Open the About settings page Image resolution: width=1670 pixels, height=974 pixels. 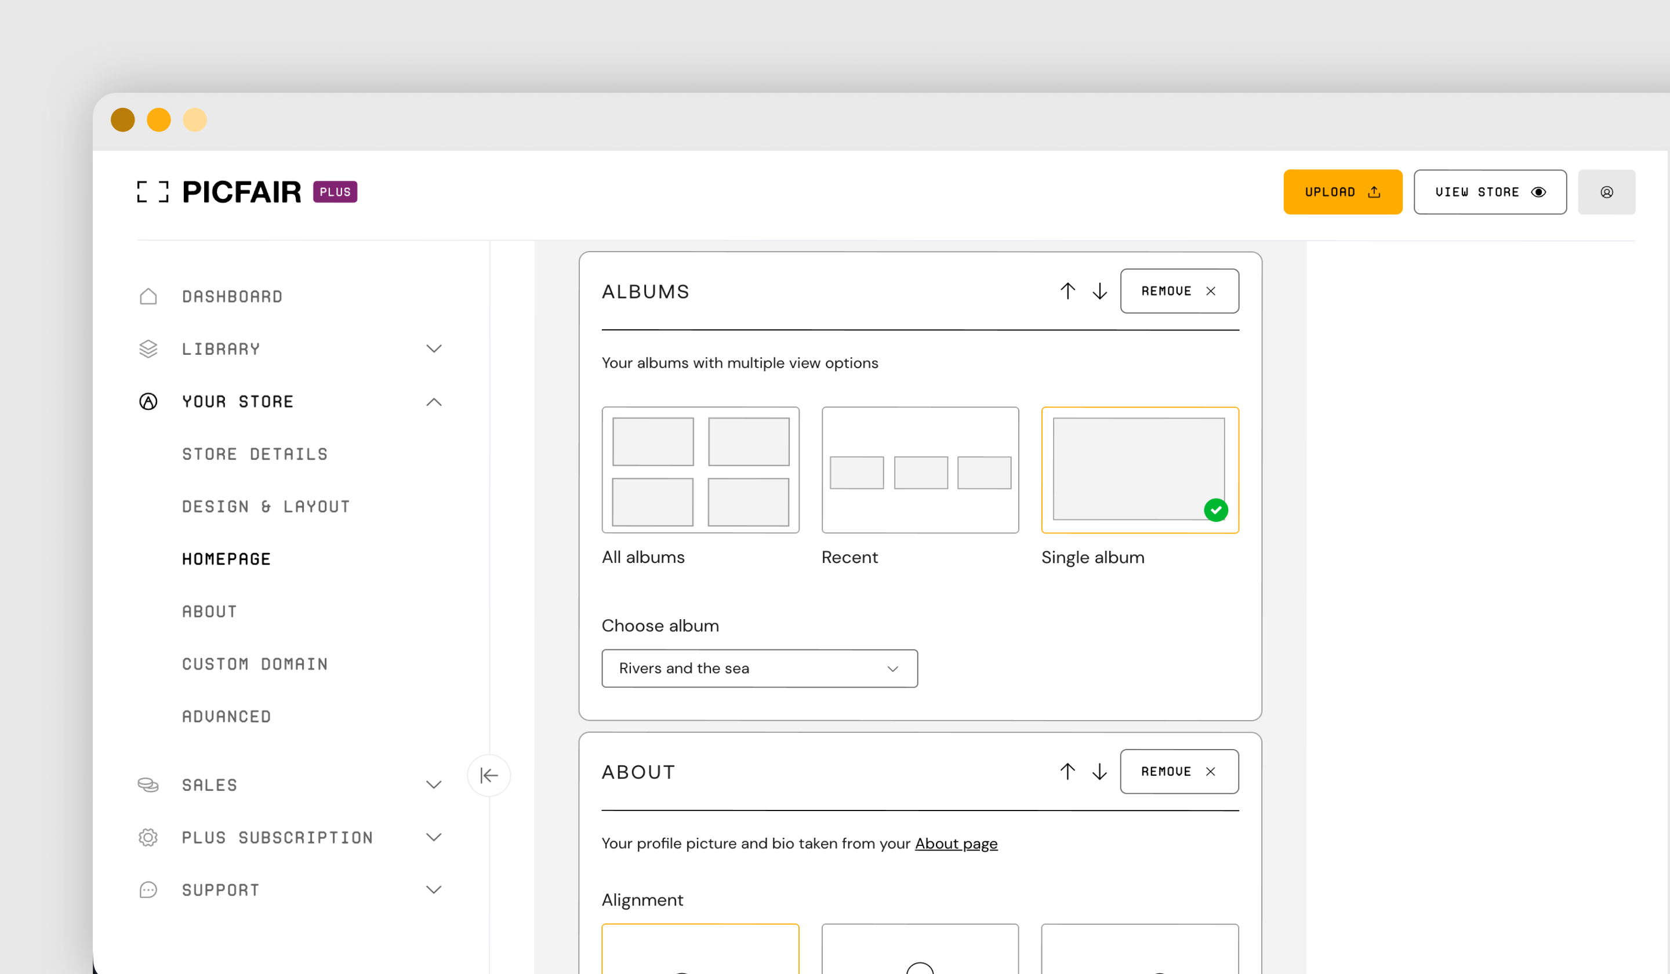click(x=209, y=611)
